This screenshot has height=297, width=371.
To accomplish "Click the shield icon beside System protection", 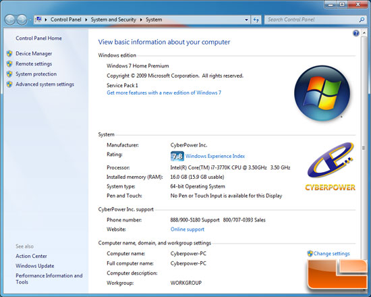I will tap(9, 74).
